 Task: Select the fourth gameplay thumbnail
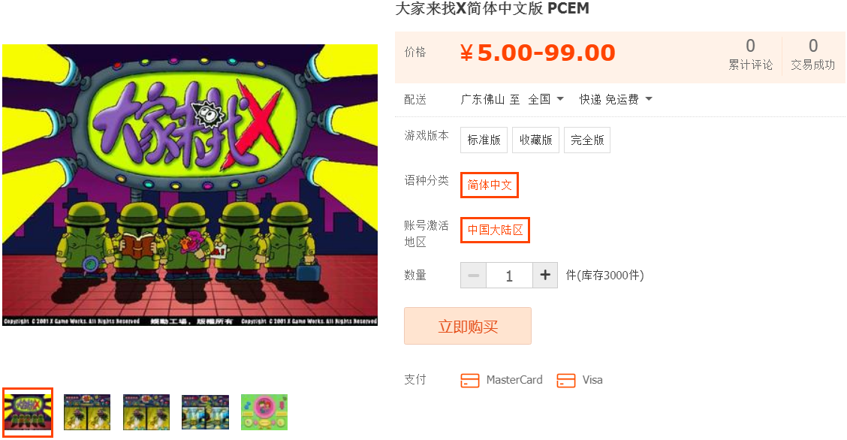[205, 412]
